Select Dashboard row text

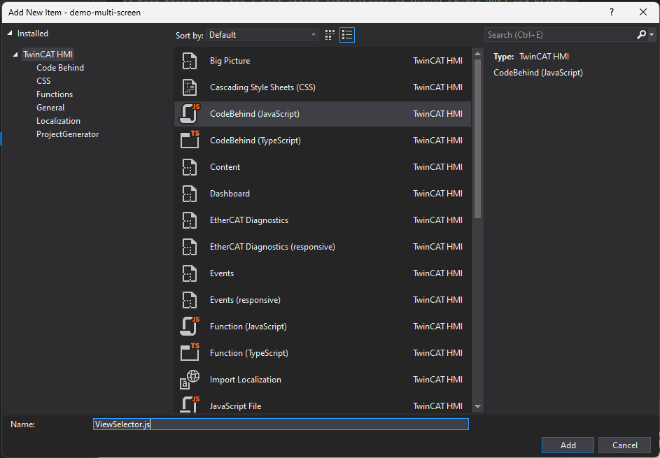(230, 194)
